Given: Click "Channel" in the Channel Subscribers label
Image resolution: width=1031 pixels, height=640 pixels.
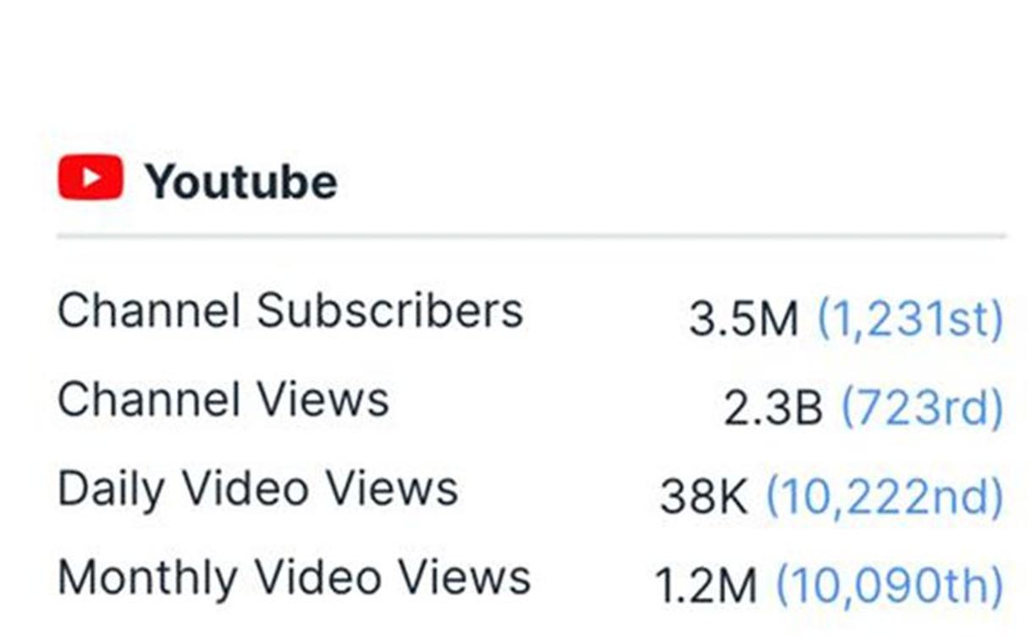Looking at the screenshot, I should [x=149, y=311].
